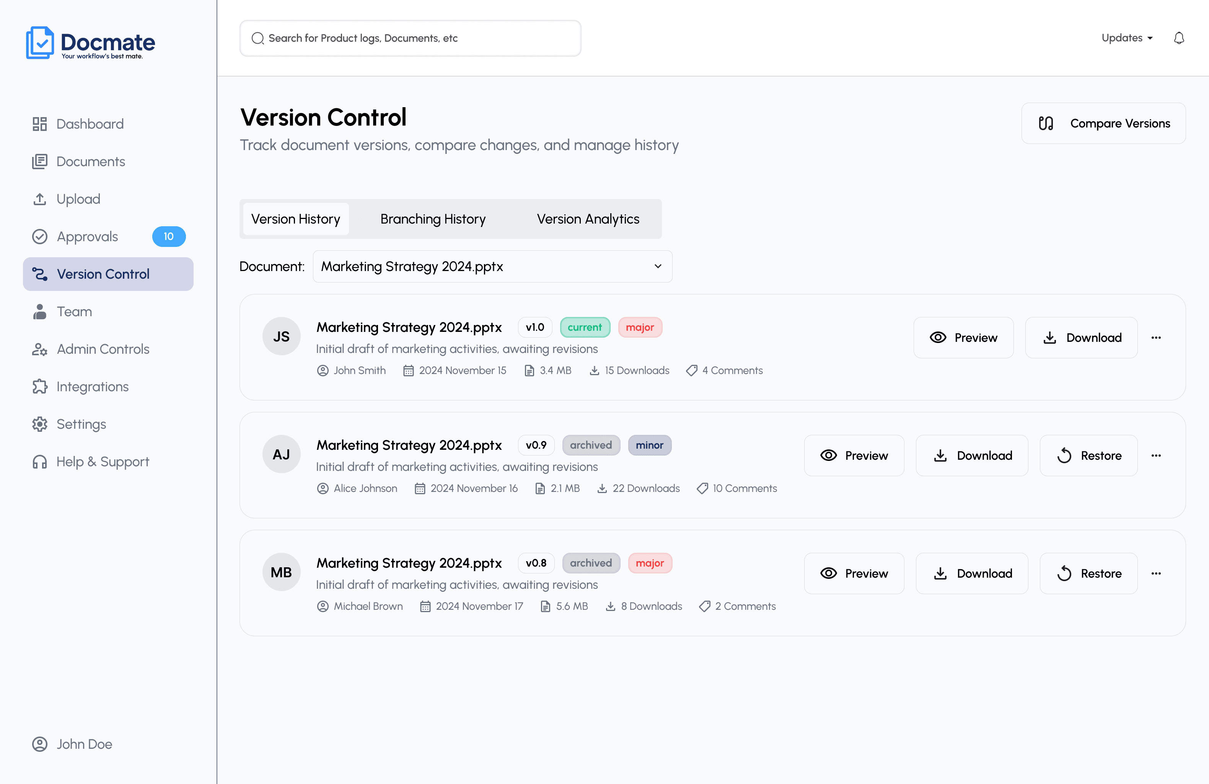
Task: Open the John Doe profile
Action: coord(72,744)
